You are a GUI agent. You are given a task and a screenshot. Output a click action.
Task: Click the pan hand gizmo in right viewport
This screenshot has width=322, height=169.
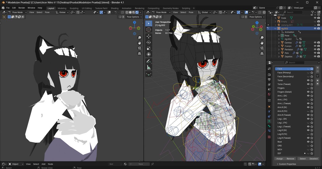point(262,43)
